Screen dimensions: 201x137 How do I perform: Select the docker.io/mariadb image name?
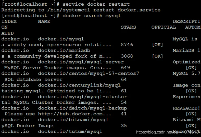[64, 50]
